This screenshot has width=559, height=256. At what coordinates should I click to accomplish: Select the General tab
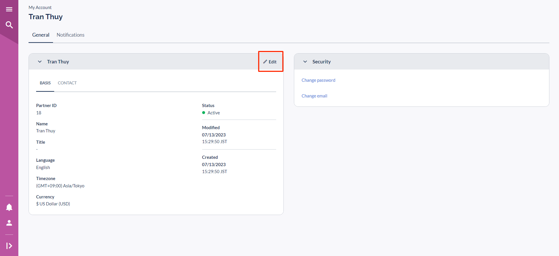pyautogui.click(x=41, y=35)
